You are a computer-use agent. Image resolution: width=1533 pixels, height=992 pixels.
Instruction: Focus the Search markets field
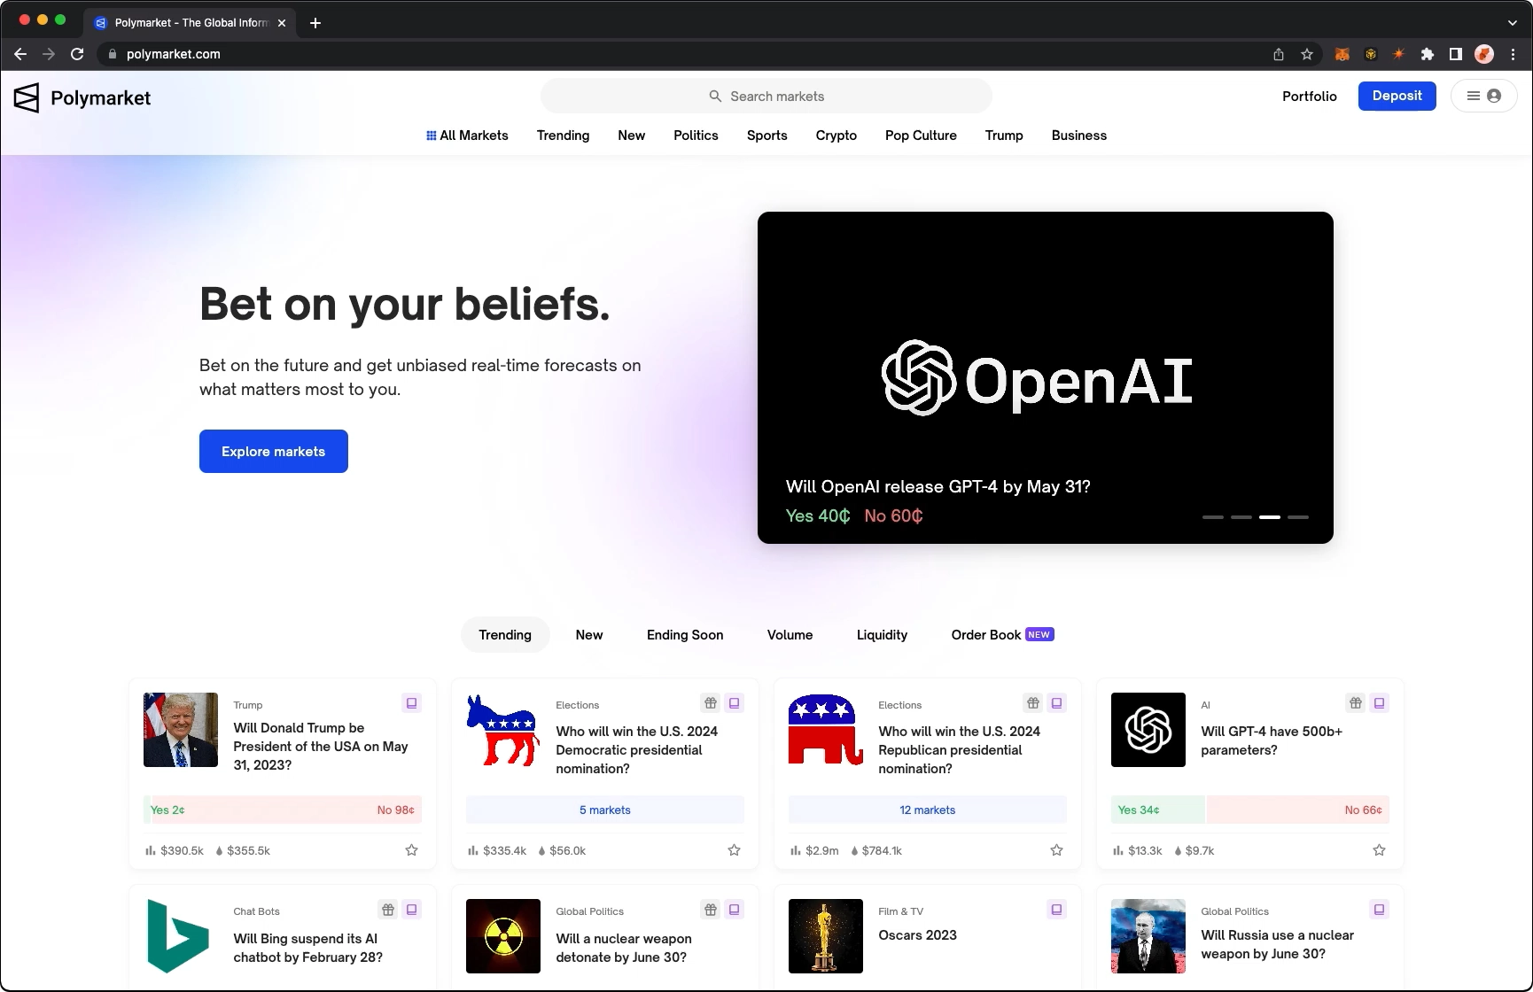pyautogui.click(x=766, y=96)
